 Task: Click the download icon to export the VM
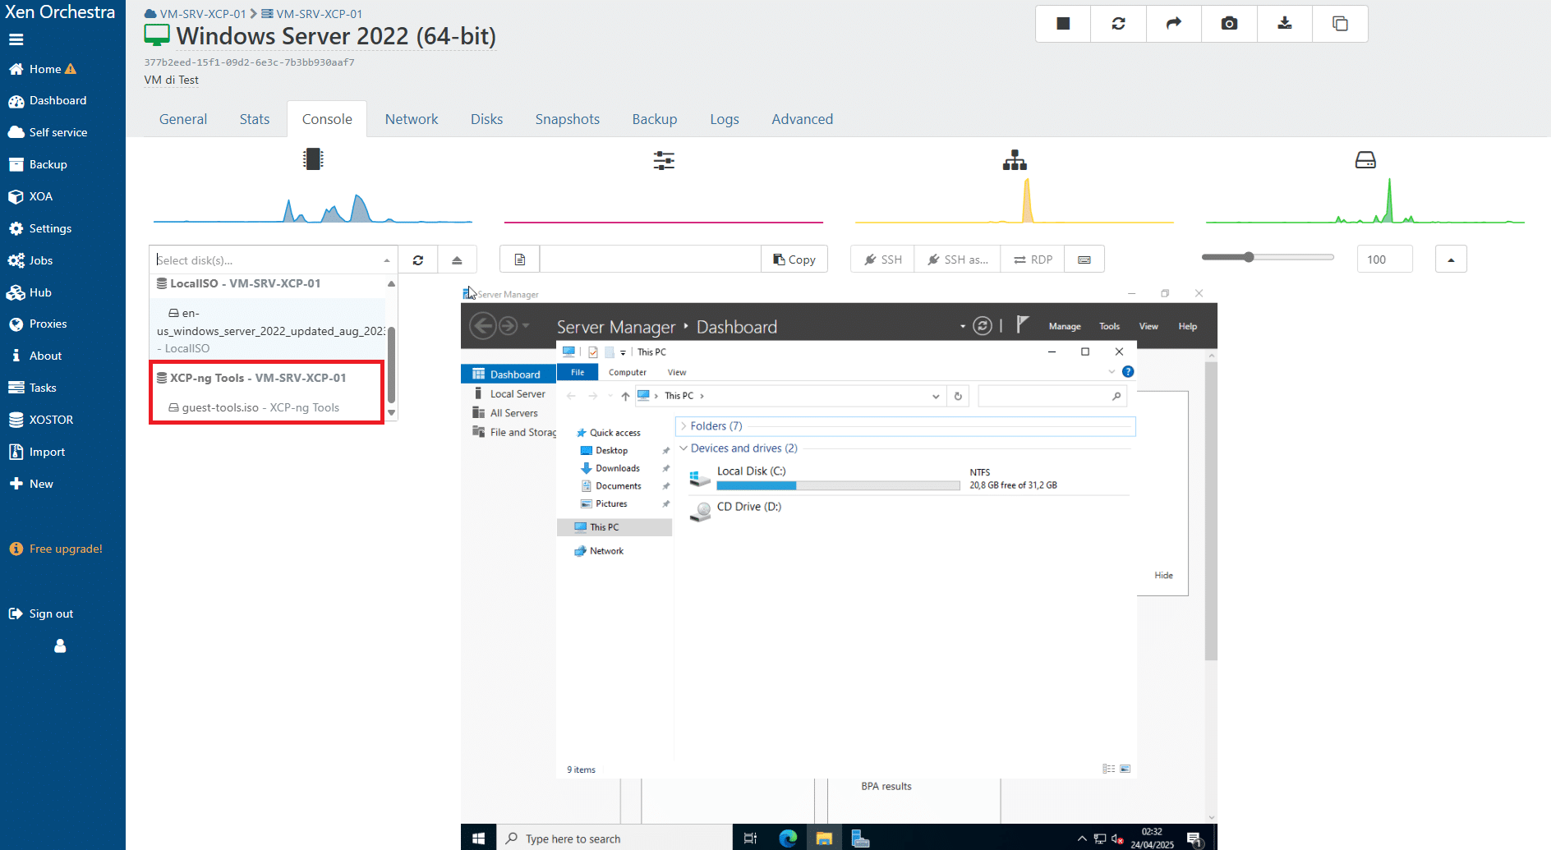click(1284, 24)
